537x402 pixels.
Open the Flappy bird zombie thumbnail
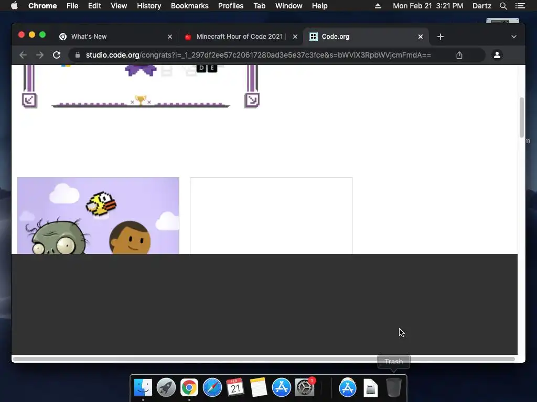click(x=98, y=215)
